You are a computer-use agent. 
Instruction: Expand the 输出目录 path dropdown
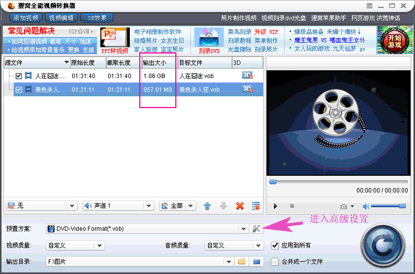click(229, 262)
